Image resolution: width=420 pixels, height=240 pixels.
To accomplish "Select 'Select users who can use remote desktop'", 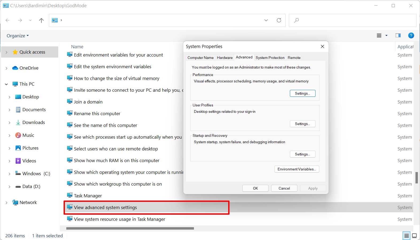I will pyautogui.click(x=116, y=149).
